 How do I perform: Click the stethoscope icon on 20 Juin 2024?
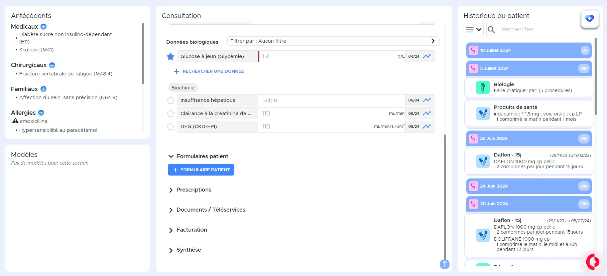pos(473,204)
